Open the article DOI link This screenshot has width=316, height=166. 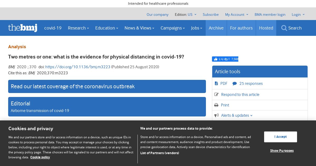pos(78,67)
